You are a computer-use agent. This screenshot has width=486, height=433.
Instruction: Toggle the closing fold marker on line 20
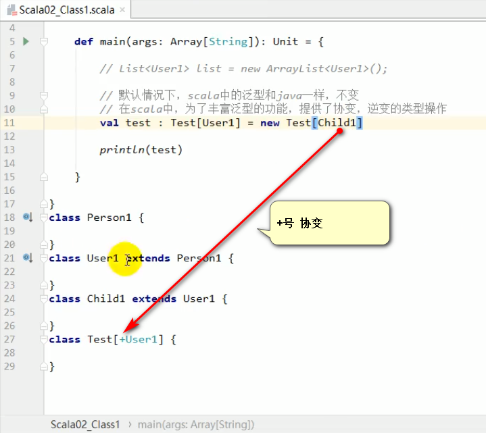point(44,245)
